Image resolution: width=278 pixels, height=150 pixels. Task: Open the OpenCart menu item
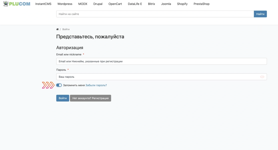tap(115, 4)
